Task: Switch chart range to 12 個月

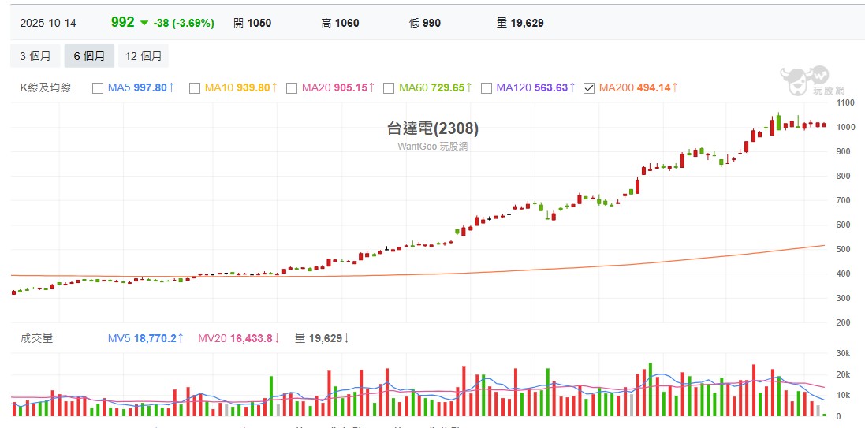Action: [x=144, y=56]
